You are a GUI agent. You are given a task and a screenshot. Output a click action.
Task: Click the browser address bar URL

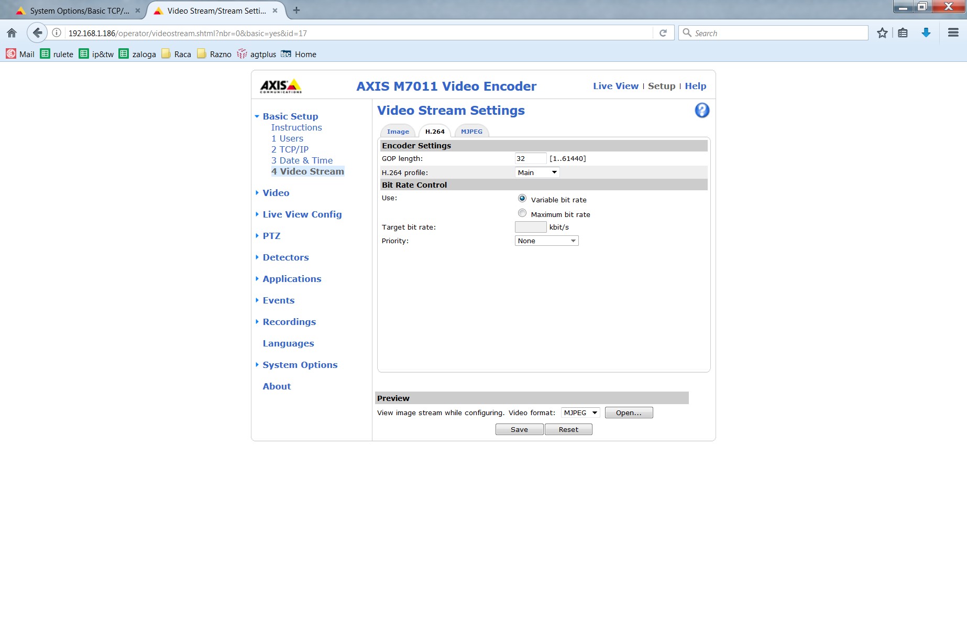click(359, 33)
